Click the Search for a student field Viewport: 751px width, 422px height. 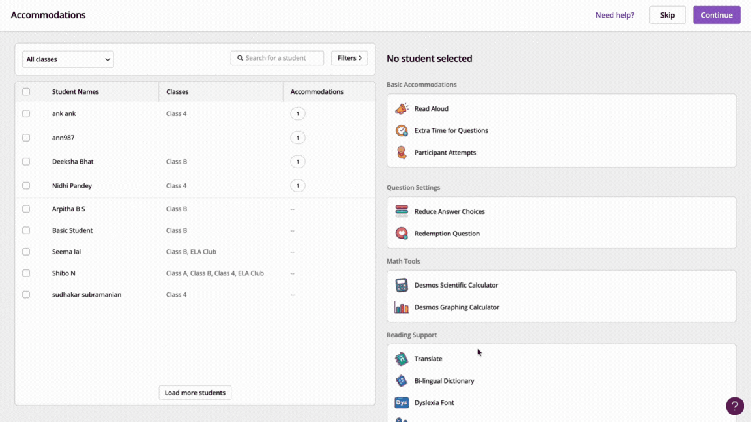(x=277, y=58)
